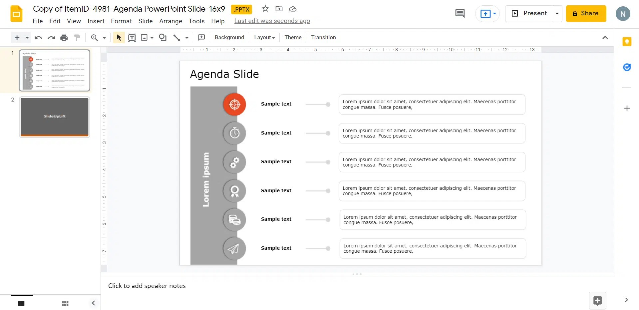Open the Layout dropdown
The image size is (639, 310).
pos(264,37)
